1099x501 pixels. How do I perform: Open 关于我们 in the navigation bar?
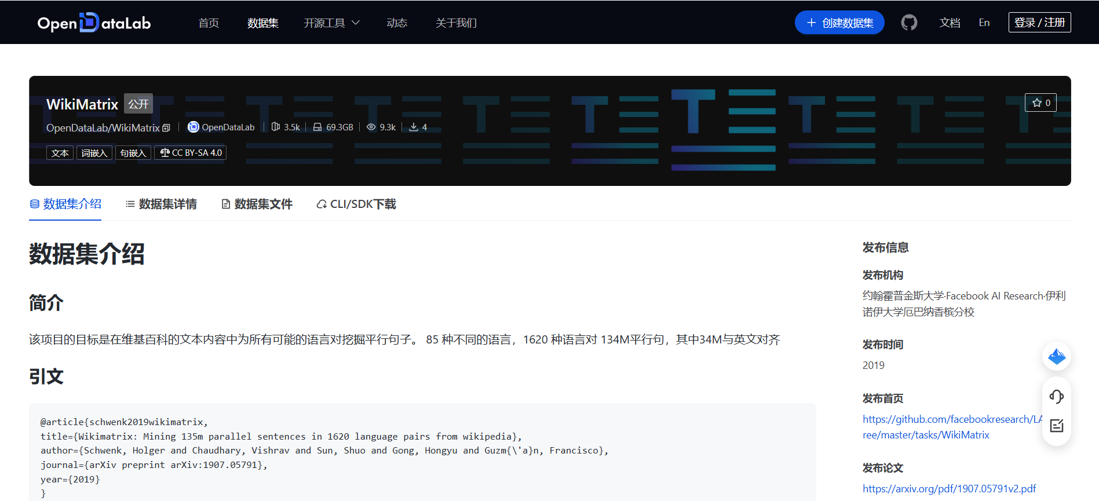tap(456, 23)
